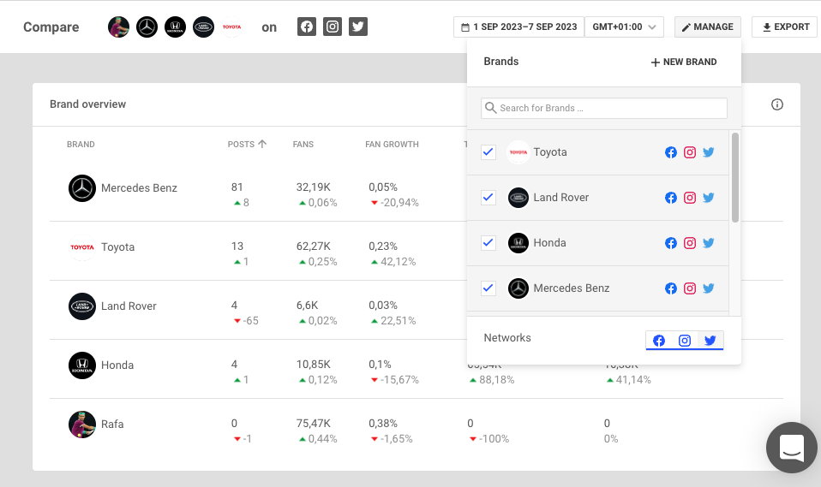Screen dimensions: 821x487
Task: Click Toyota's Instagram icon in Brands list
Action: [x=690, y=152]
